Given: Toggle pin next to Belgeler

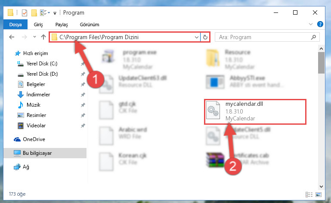Looking at the screenshot, I should pos(83,84).
